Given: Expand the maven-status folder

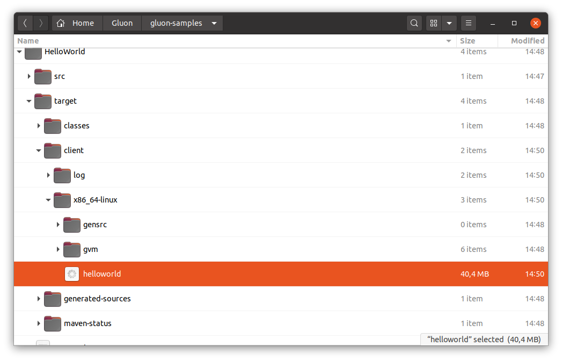Looking at the screenshot, I should (39, 324).
